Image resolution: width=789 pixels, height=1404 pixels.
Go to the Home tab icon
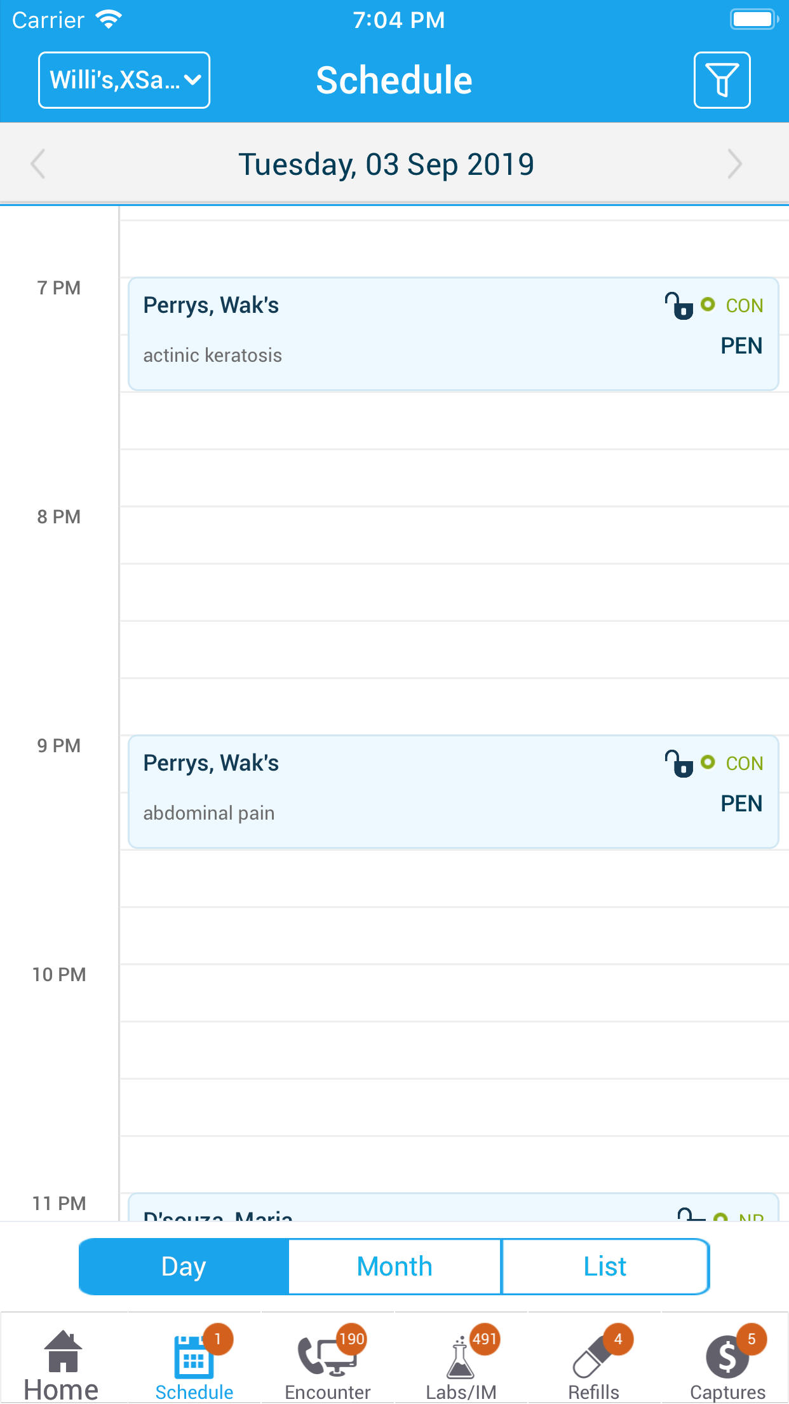pyautogui.click(x=62, y=1351)
